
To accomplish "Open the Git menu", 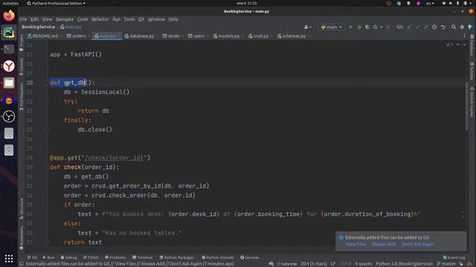I will coord(141,19).
